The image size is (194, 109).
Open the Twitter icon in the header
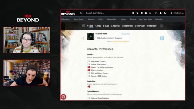[x=137, y=13]
